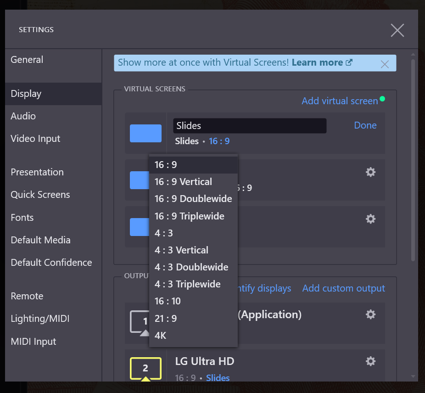The image size is (425, 393).
Task: Open gear settings for third virtual screen
Action: point(370,219)
